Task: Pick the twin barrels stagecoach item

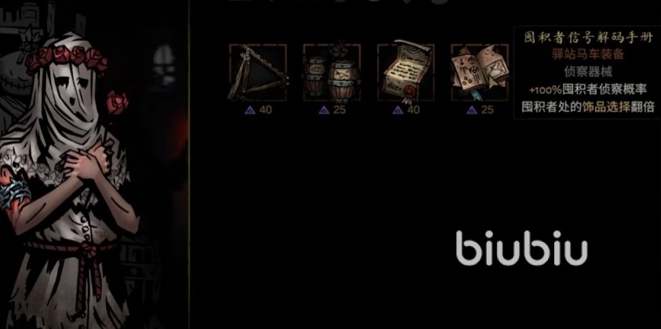Action: [332, 73]
